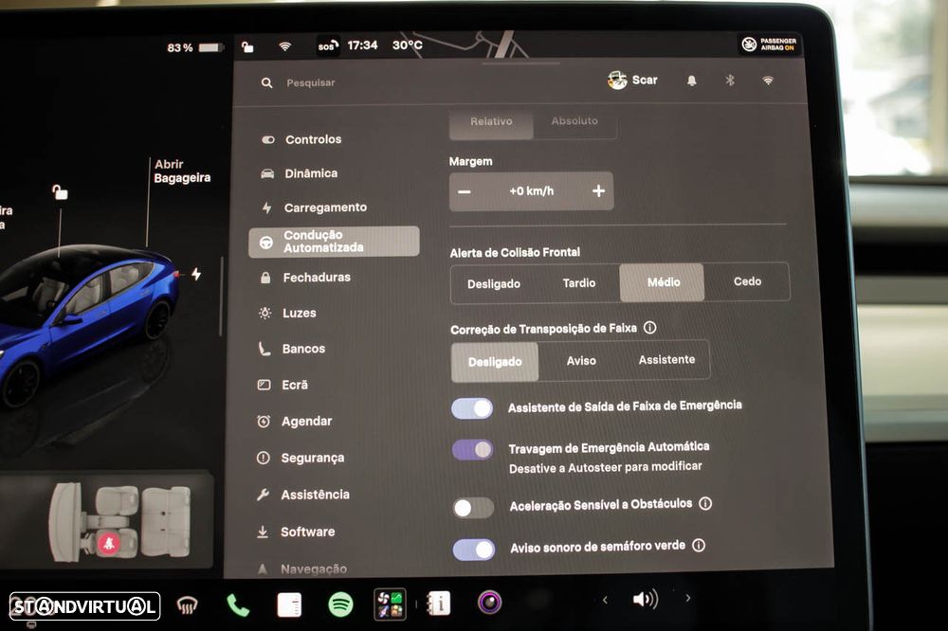The image size is (948, 631).
Task: Toggle Aviso sonoro de semáforo verde
Action: [x=474, y=550]
